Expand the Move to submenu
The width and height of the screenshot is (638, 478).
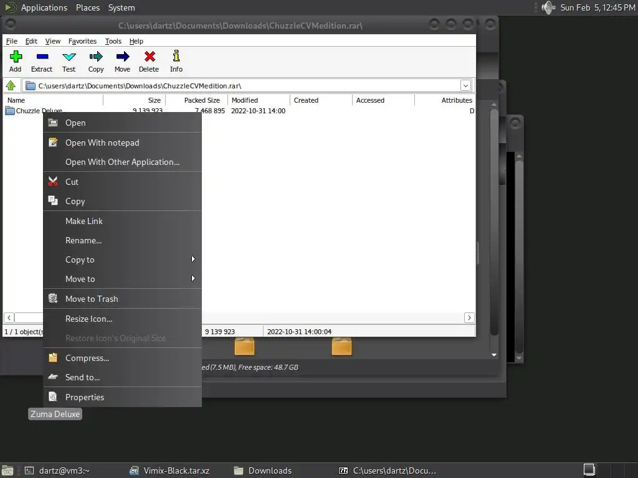123,279
